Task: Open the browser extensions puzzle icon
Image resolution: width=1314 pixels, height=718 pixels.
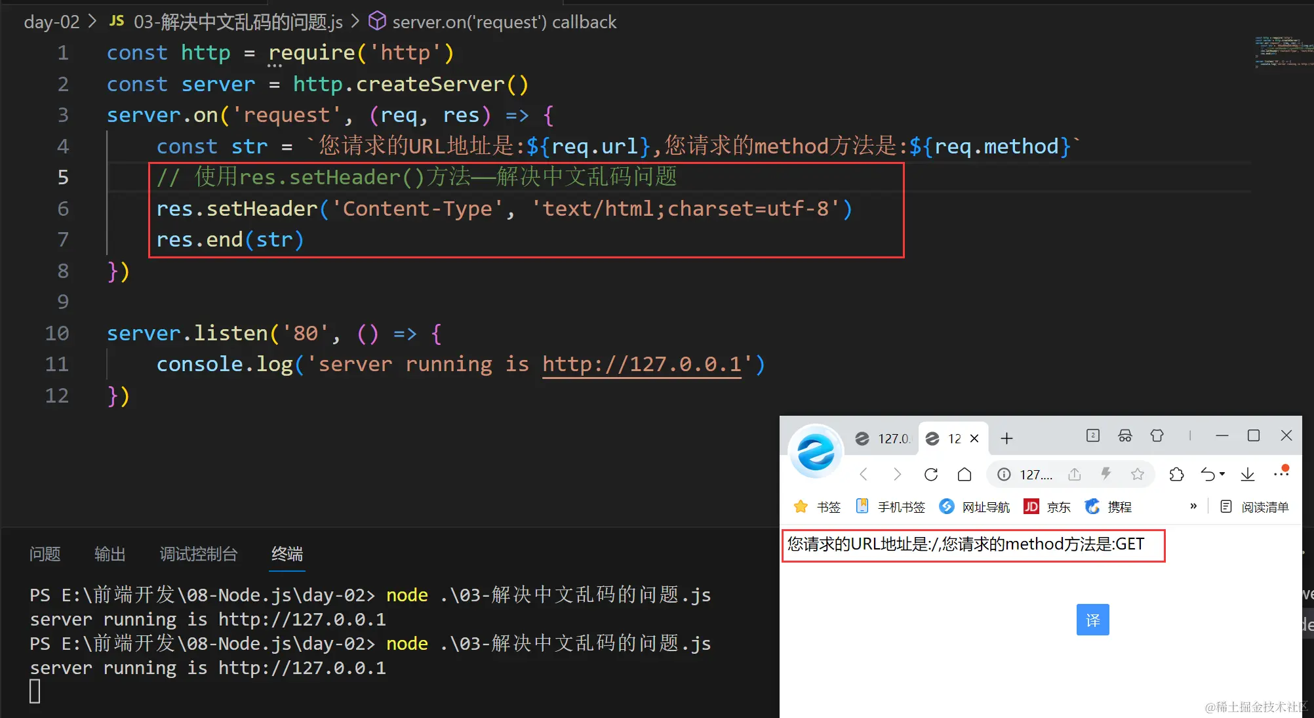Action: tap(1177, 474)
